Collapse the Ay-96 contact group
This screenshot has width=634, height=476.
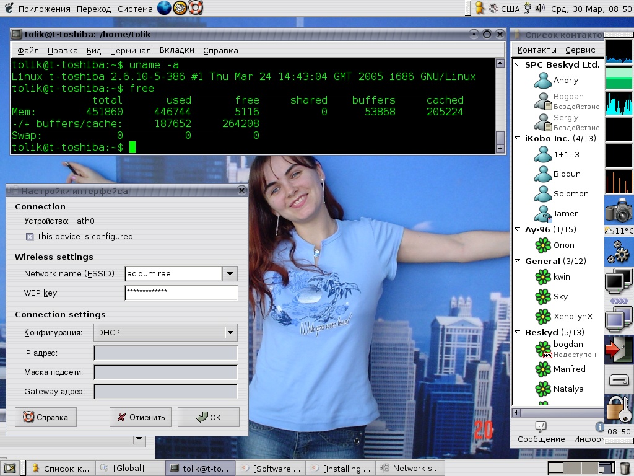(517, 229)
